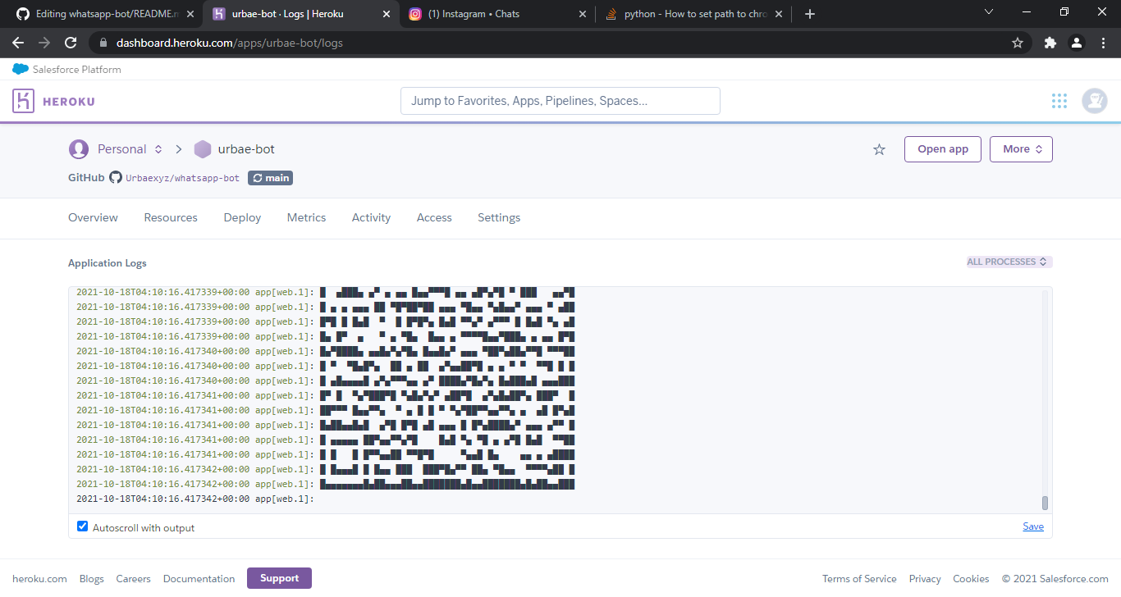Go to the Deploy tab

[x=242, y=218]
